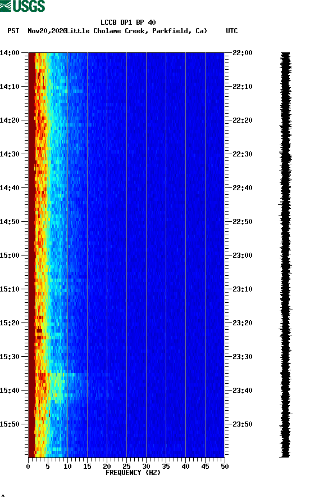
Task: Click the '22:40' UTC time label
Action: 243,187
